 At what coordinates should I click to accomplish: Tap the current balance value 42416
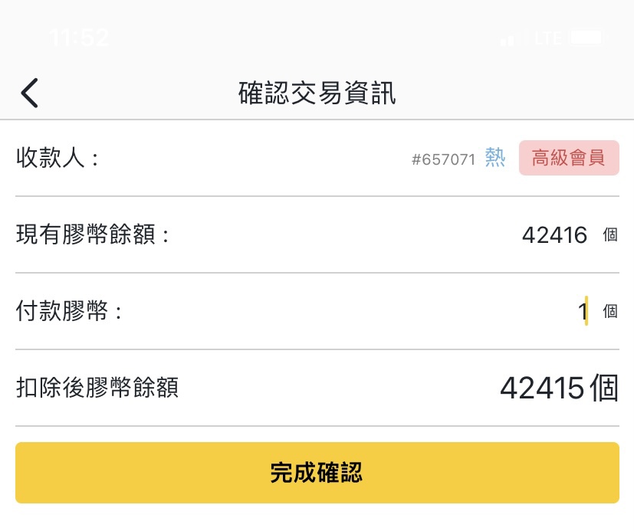click(554, 234)
